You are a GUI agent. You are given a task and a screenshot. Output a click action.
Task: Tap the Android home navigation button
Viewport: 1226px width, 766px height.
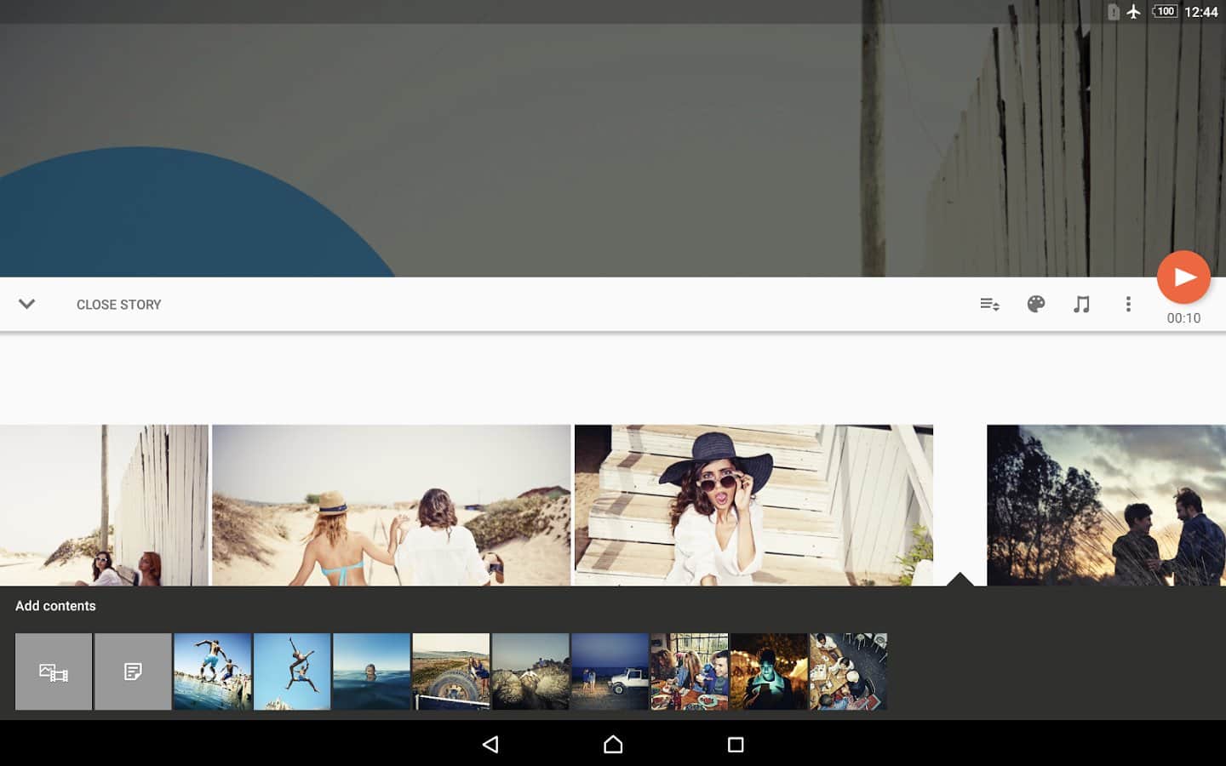(613, 745)
